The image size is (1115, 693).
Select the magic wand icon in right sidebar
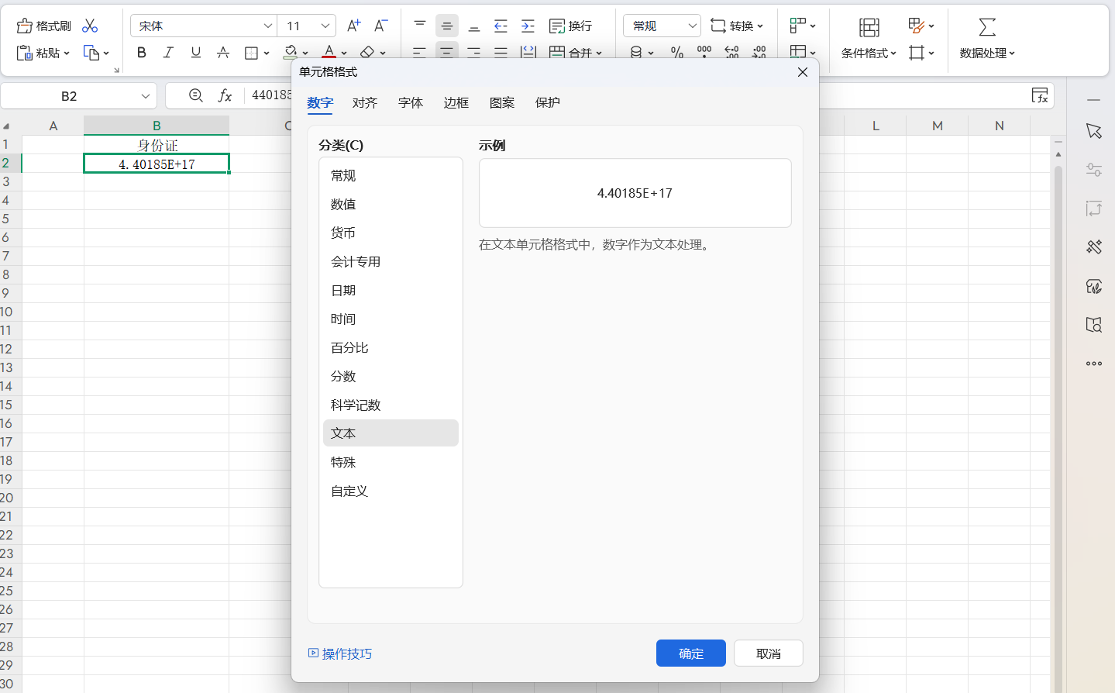1093,247
